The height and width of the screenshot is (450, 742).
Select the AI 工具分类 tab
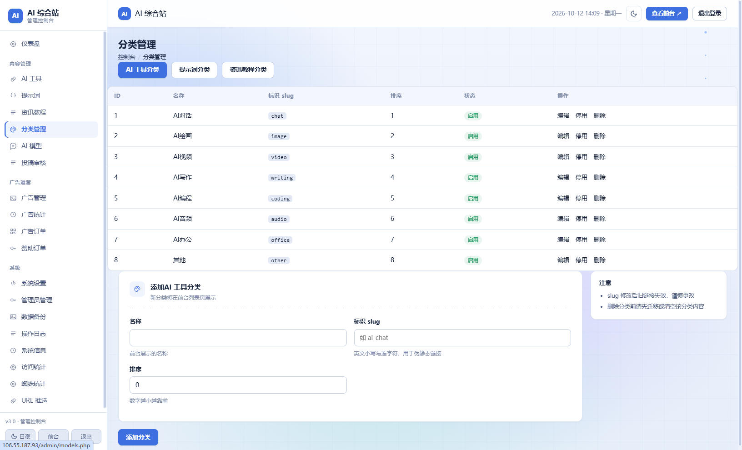click(x=142, y=70)
